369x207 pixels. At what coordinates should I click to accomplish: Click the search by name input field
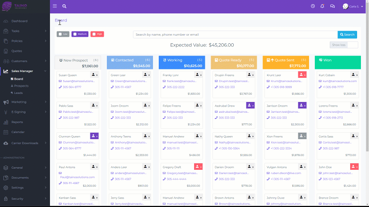point(235,34)
